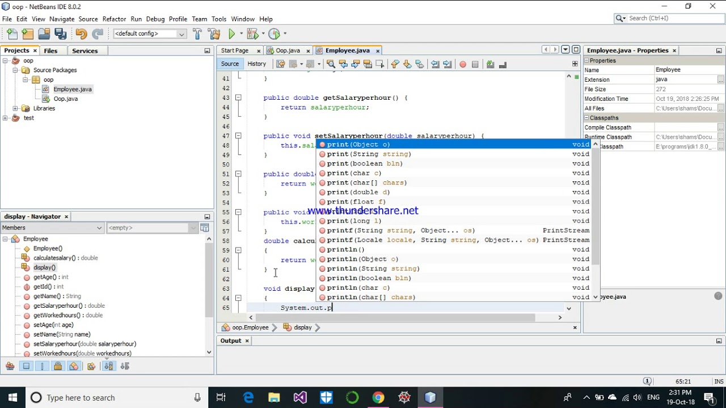Image resolution: width=726 pixels, height=408 pixels.
Task: Click the Shift Line Right icon
Action: click(448, 64)
